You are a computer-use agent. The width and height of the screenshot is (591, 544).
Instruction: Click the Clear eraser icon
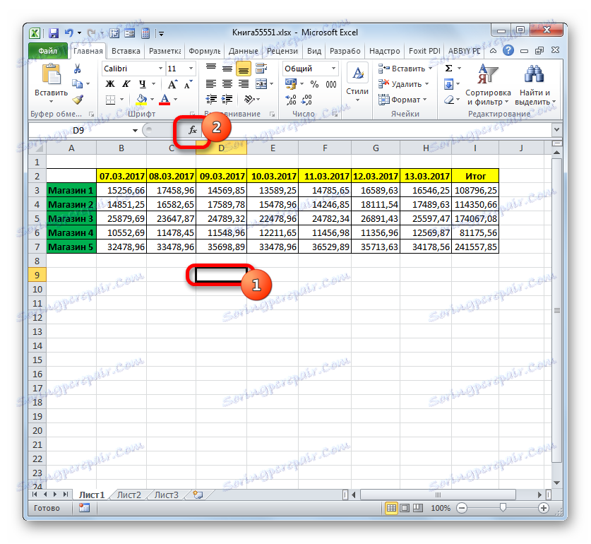tap(448, 100)
